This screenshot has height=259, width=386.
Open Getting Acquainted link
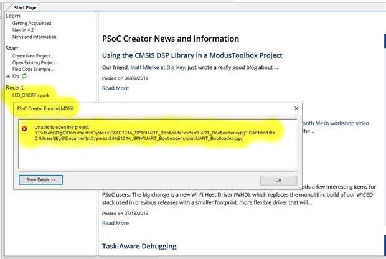32,23
